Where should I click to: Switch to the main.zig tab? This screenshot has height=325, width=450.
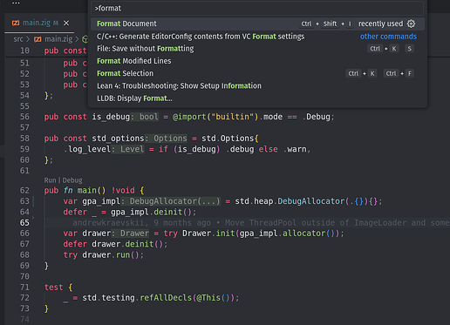(37, 23)
